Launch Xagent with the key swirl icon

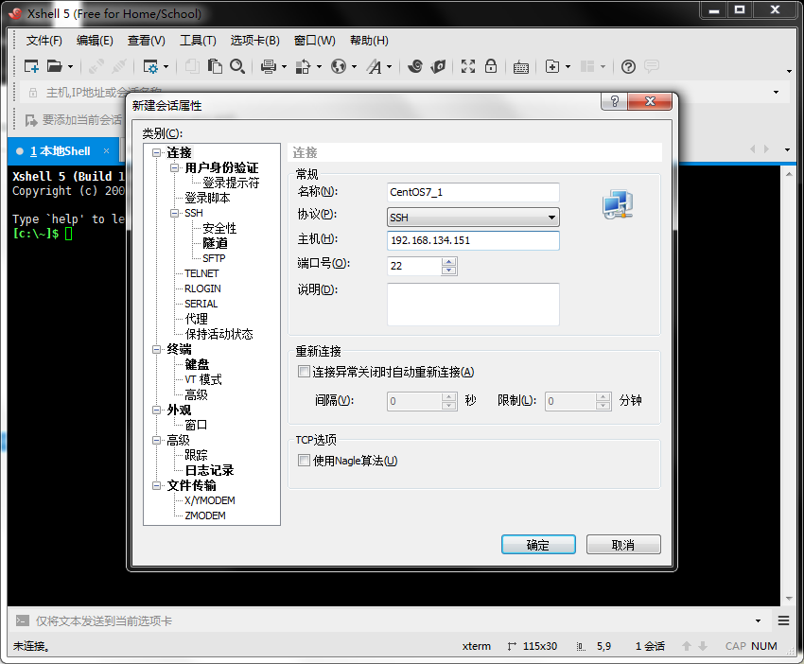point(438,66)
